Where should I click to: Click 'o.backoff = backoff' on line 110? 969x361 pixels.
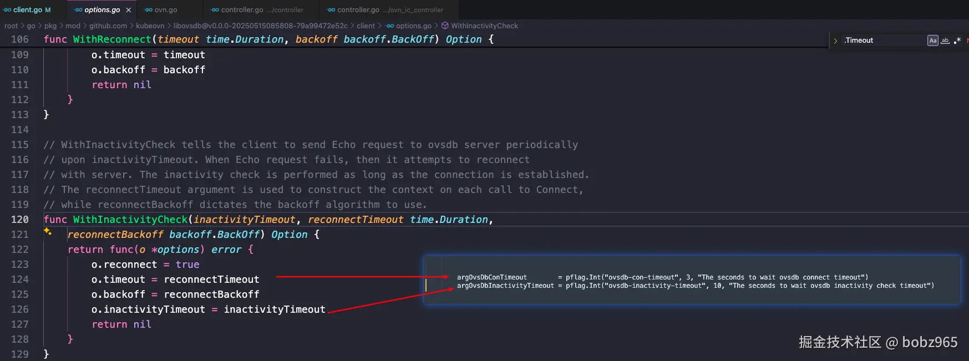click(x=148, y=70)
